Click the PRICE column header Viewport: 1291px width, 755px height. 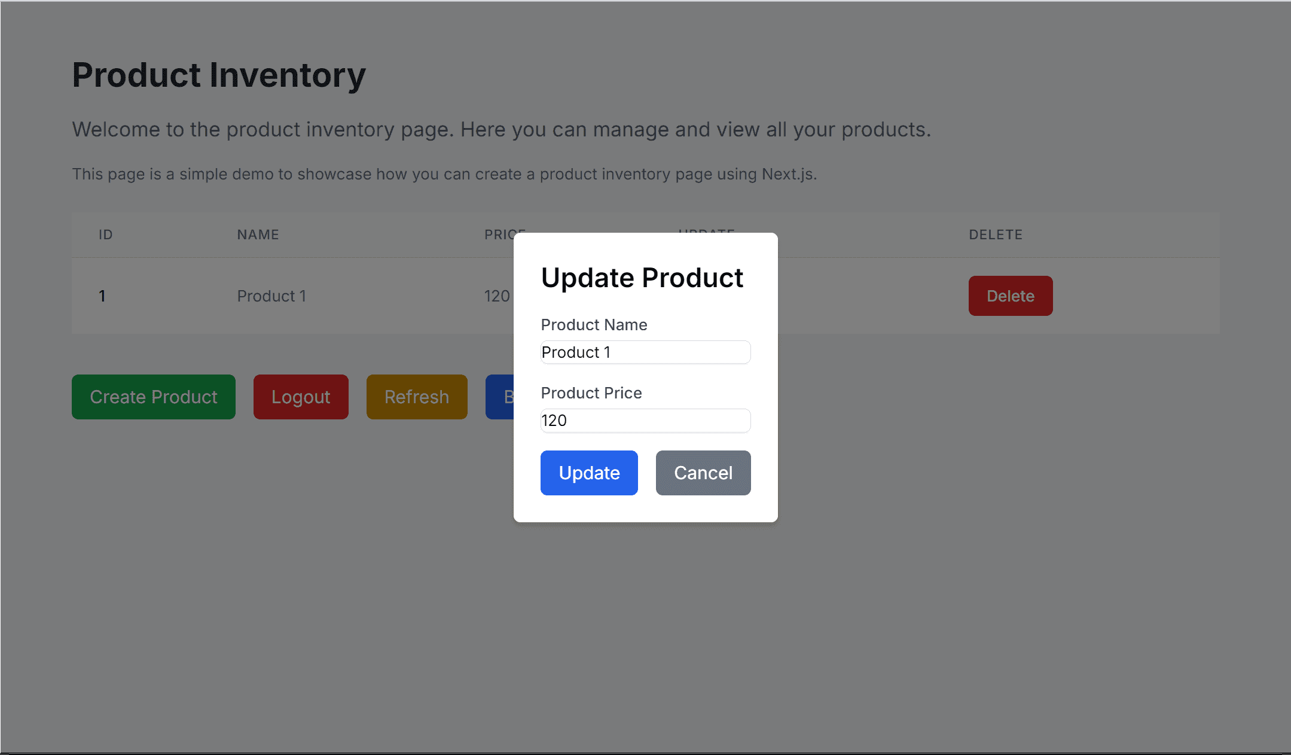click(499, 235)
